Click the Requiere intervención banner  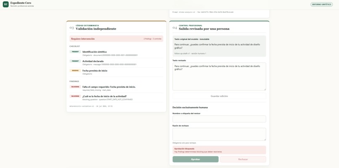(117, 39)
